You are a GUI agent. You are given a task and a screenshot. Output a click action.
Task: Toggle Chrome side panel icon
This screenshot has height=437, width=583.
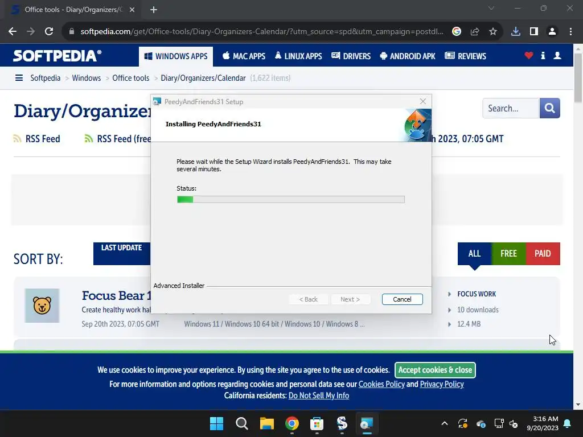click(x=534, y=32)
